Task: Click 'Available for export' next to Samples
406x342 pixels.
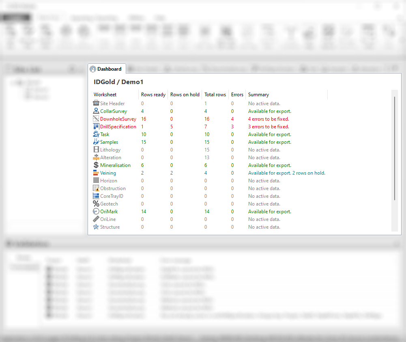Action: (x=269, y=142)
